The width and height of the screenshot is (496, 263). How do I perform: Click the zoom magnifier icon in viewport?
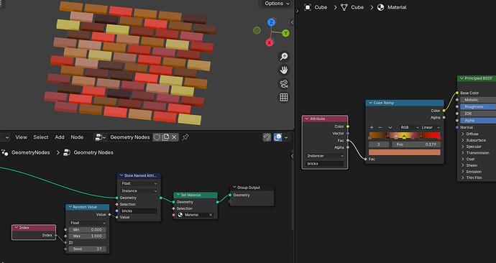tap(284, 56)
